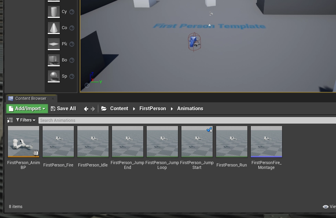Screen dimensions: 336x218
Task: Open help for the Plane item
Action: pyautogui.click(x=72, y=44)
